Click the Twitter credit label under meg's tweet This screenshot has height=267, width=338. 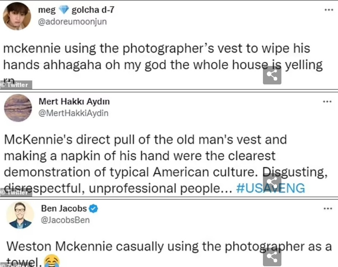17,85
